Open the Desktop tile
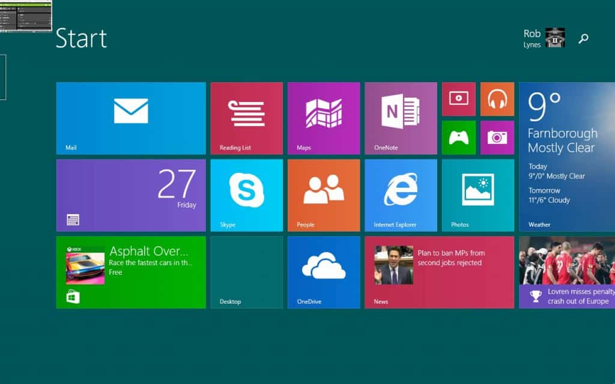The height and width of the screenshot is (384, 615). tap(247, 272)
